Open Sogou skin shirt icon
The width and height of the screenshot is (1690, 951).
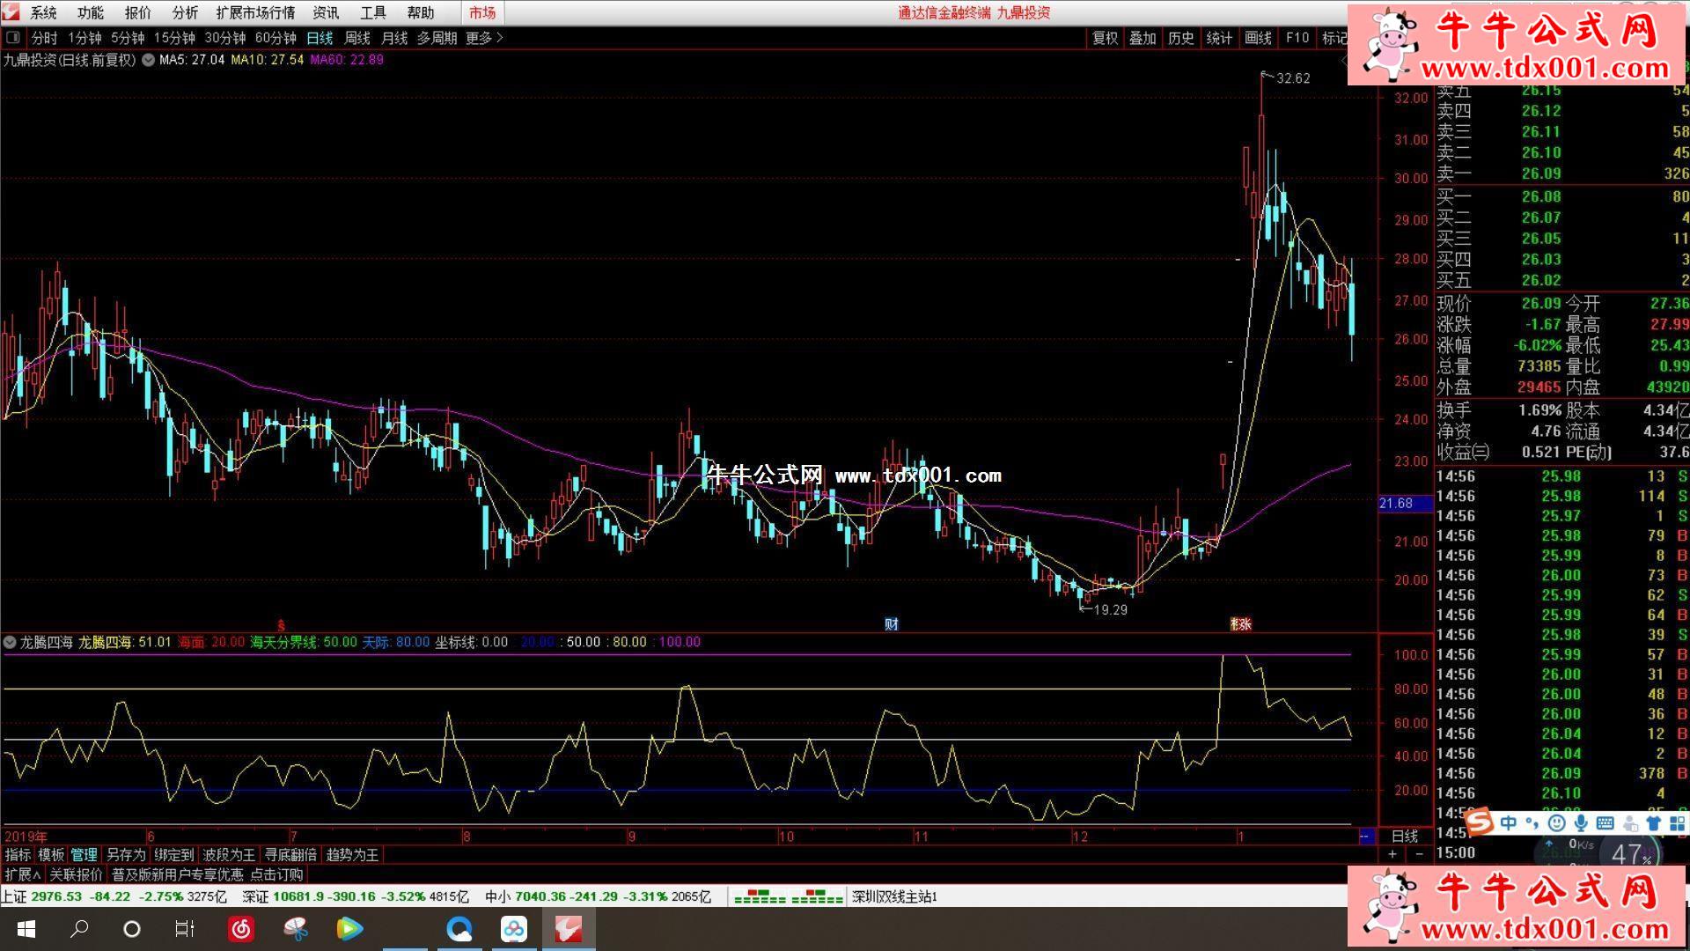tap(1653, 823)
